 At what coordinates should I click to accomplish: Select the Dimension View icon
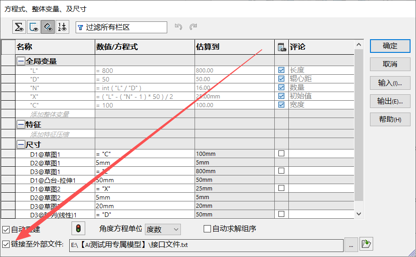click(48, 27)
